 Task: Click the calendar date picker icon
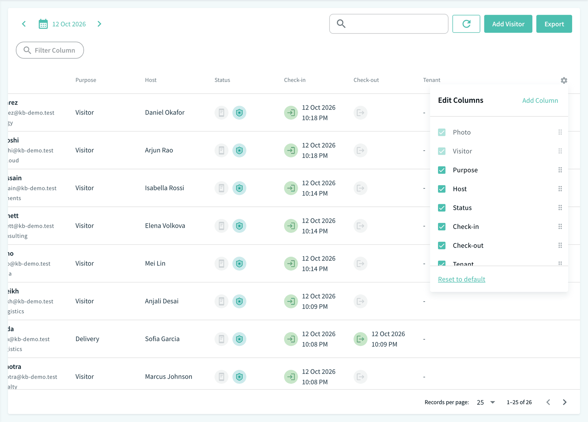coord(43,24)
